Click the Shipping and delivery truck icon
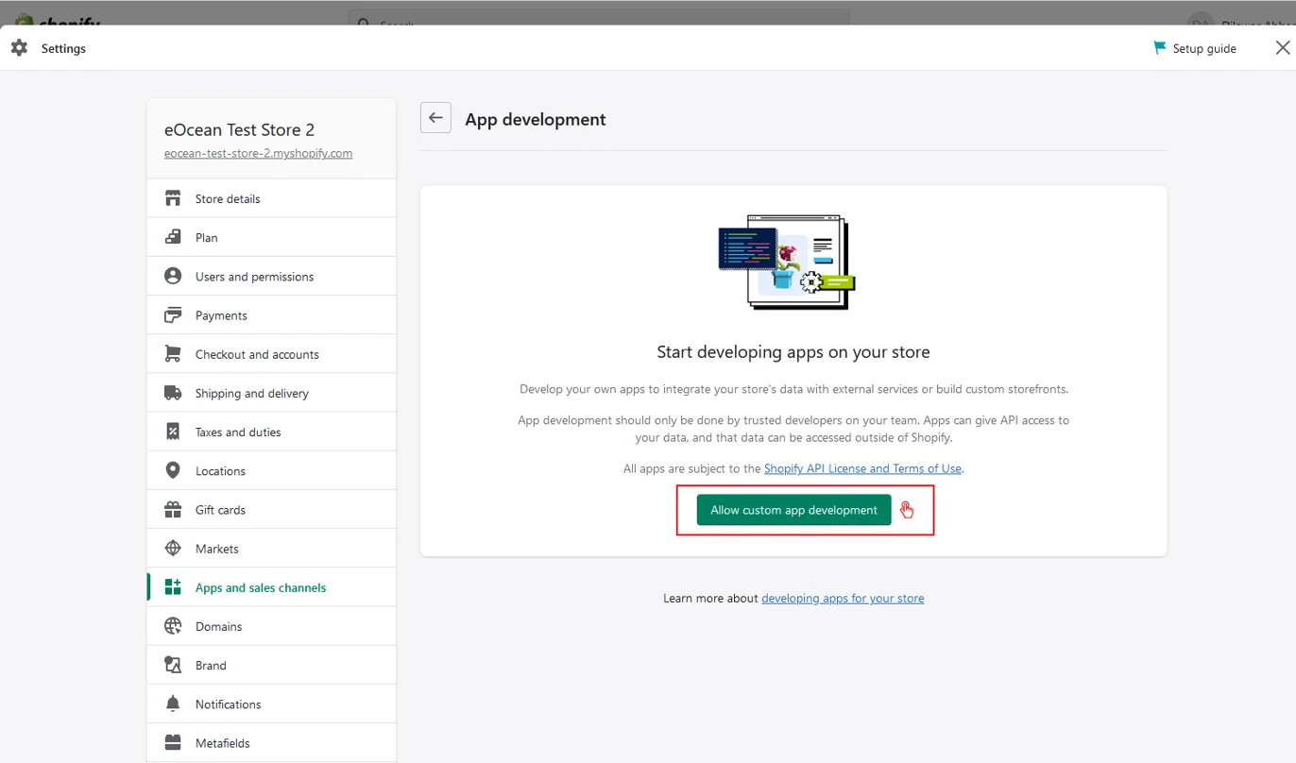Screen dimensions: 1296x763 click(173, 393)
